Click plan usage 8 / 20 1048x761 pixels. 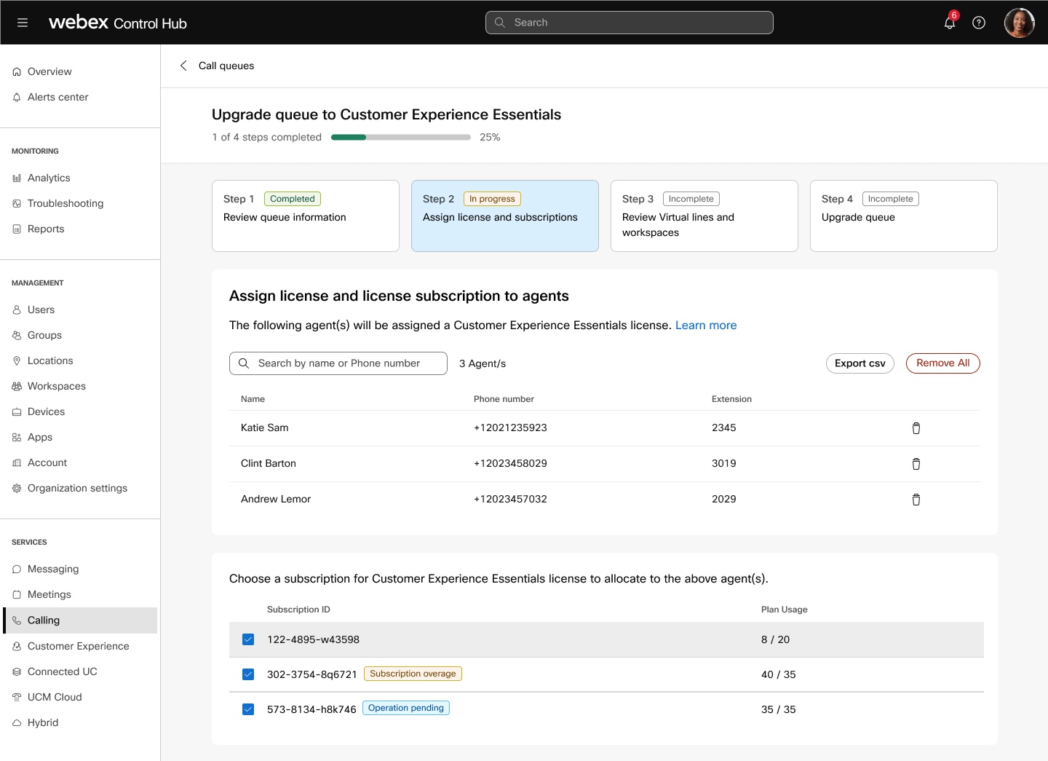[x=776, y=639]
